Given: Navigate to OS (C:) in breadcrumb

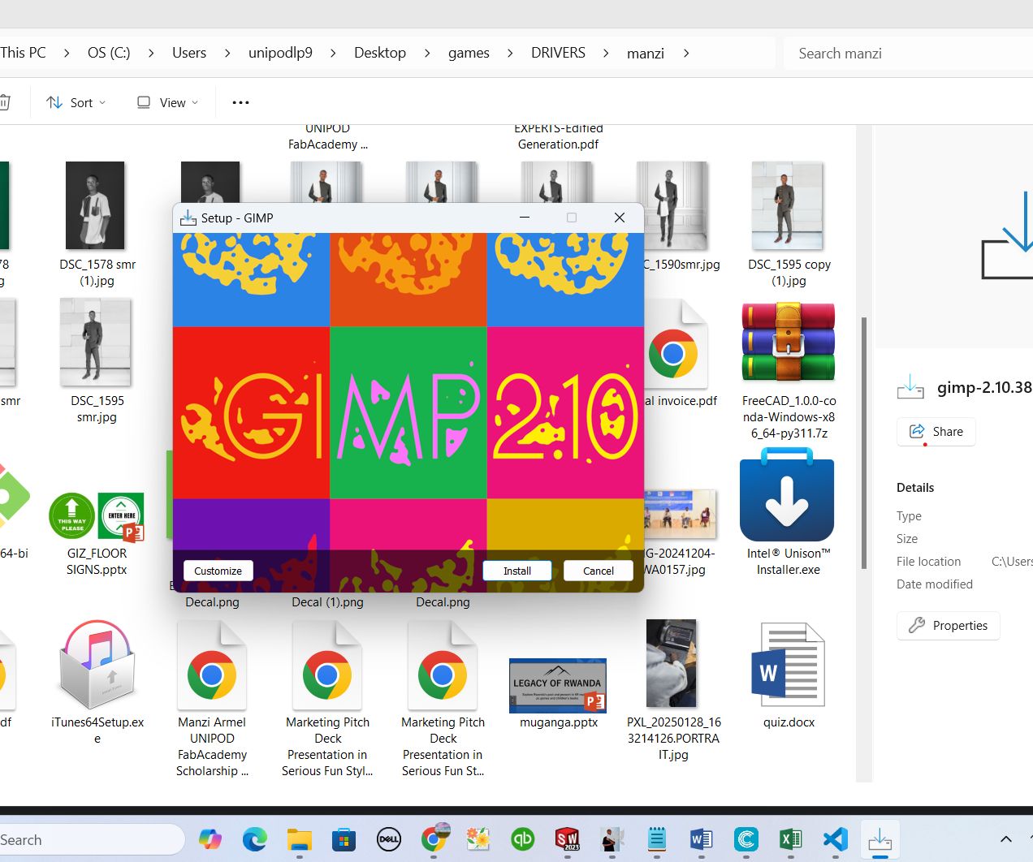Looking at the screenshot, I should (x=109, y=53).
